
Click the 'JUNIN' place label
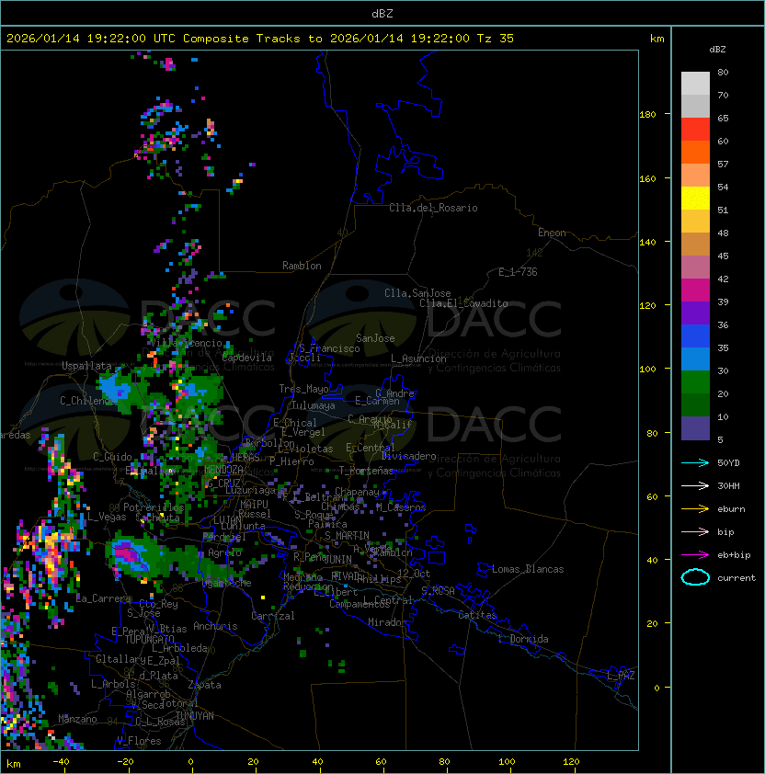point(337,559)
